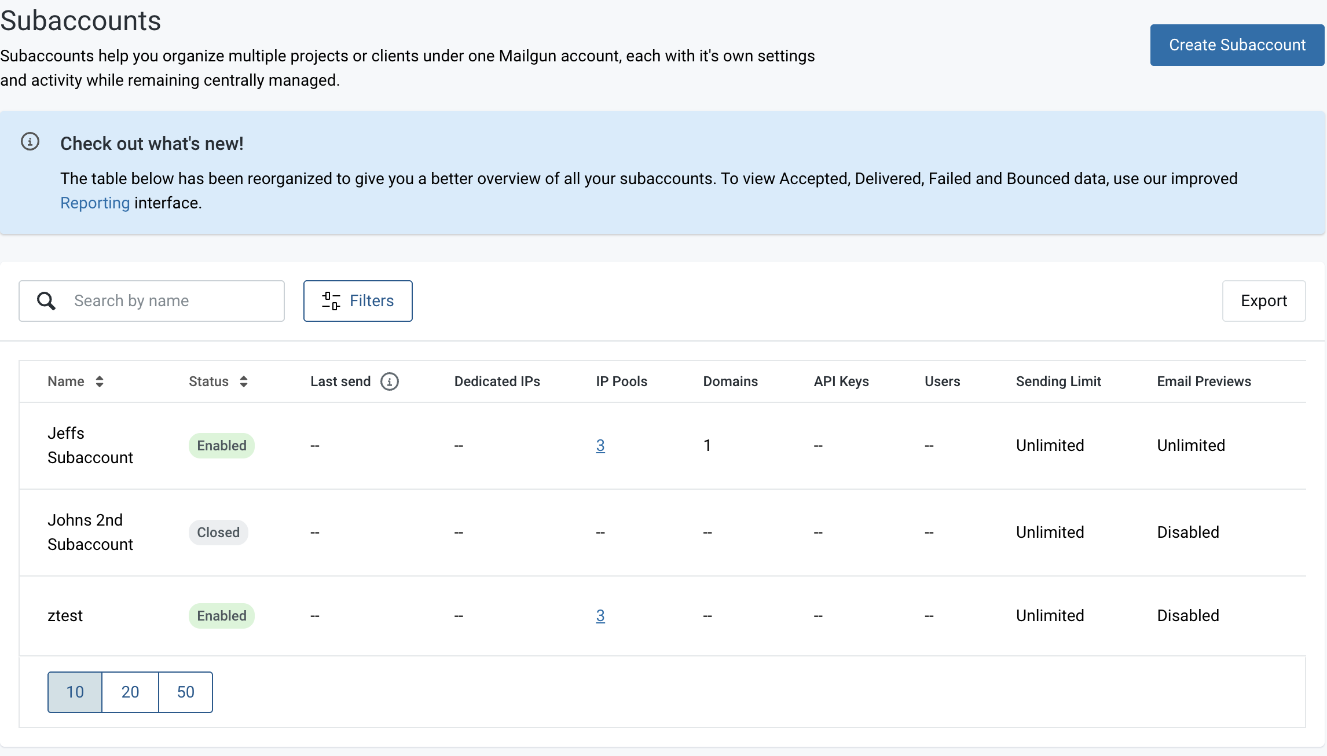Click the Filters sliders icon
The image size is (1327, 756).
click(331, 301)
